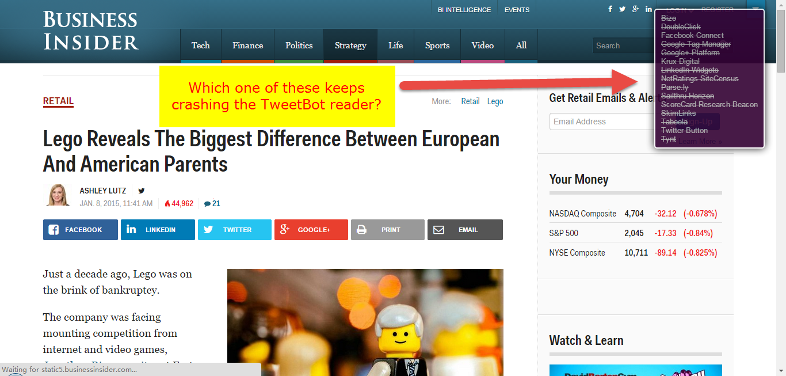Click the Watch & Learn video thumbnail
The height and width of the screenshot is (376, 786).
coord(636,370)
